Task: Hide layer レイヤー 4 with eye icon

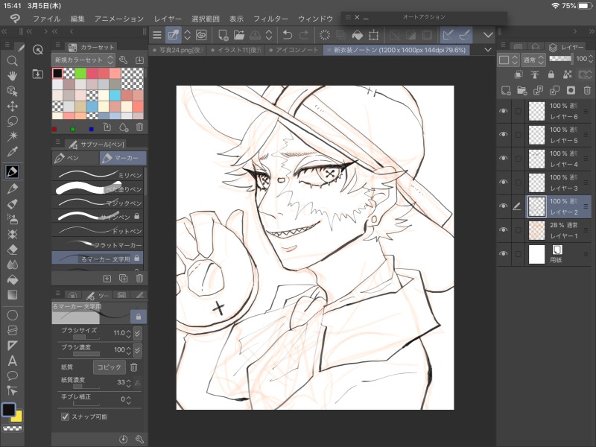Action: click(x=504, y=158)
